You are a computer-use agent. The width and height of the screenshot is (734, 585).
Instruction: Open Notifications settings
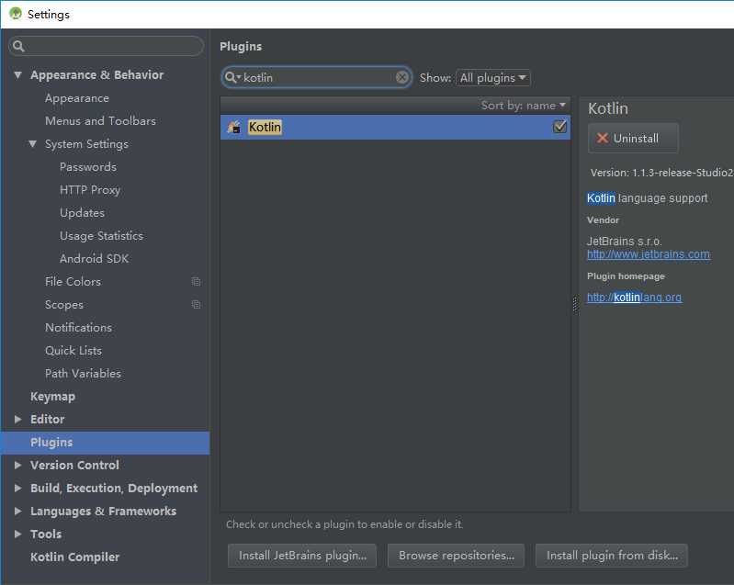(x=78, y=328)
